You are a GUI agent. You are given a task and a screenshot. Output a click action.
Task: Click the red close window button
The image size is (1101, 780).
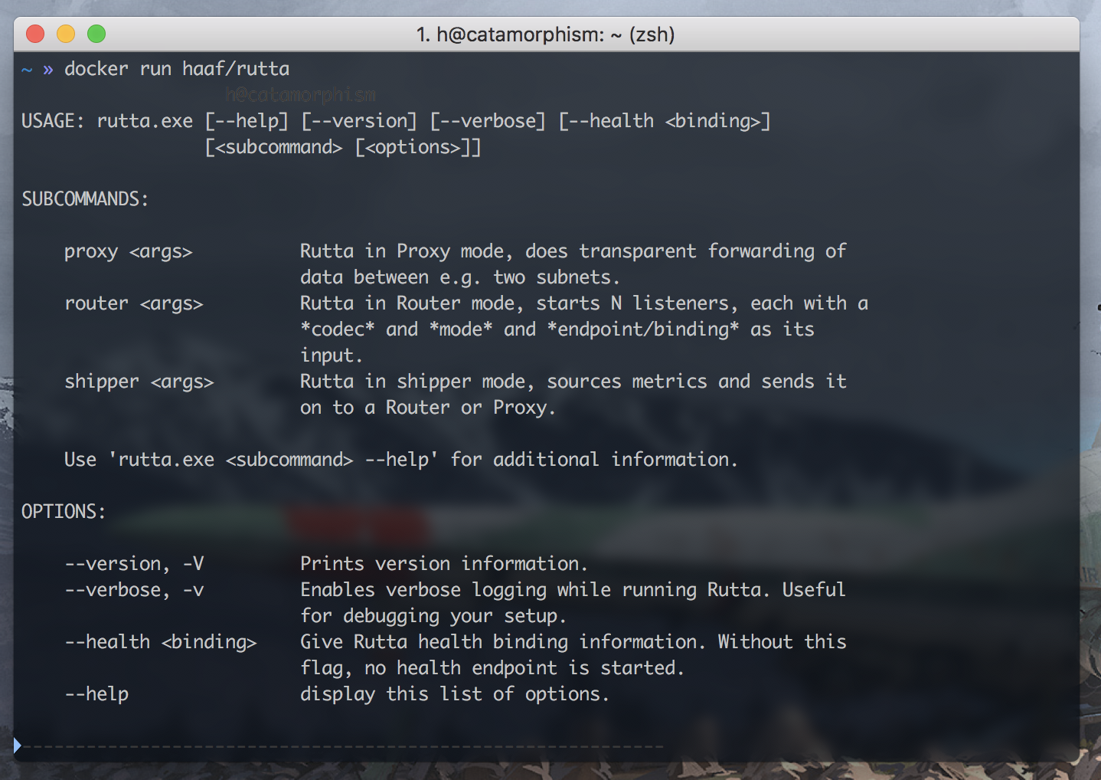point(35,34)
